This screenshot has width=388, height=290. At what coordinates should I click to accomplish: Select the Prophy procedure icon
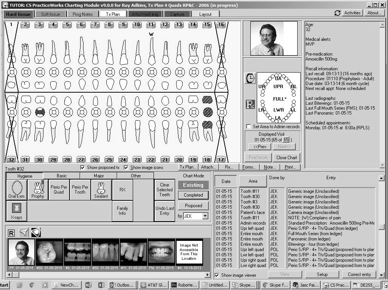coord(37,189)
